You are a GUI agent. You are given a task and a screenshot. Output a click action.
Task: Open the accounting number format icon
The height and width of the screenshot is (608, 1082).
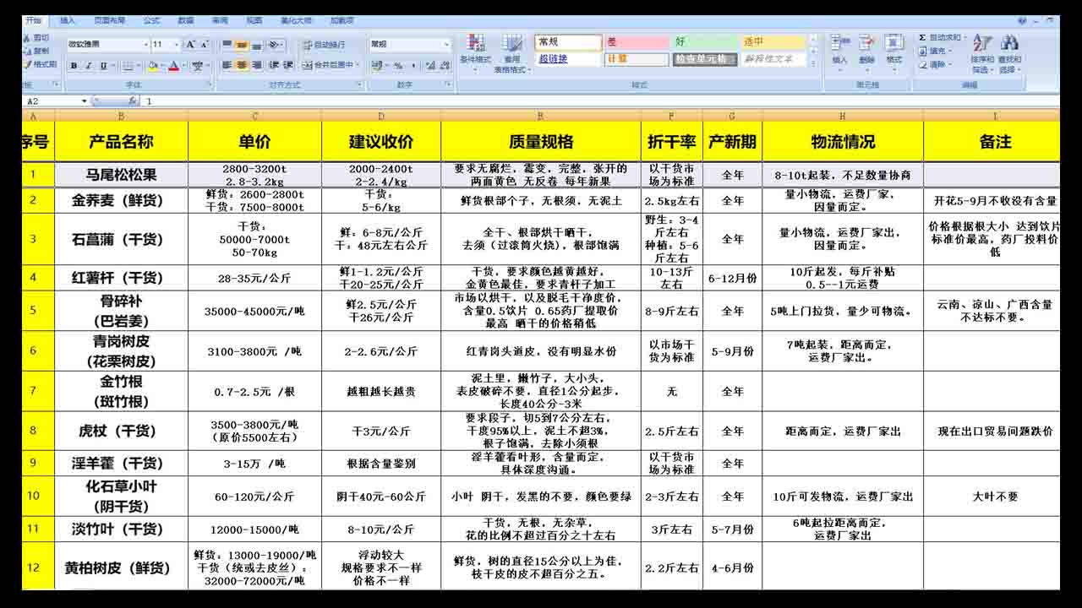click(x=377, y=66)
